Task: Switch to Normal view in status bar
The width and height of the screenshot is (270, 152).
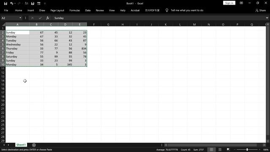Action: tap(211, 149)
